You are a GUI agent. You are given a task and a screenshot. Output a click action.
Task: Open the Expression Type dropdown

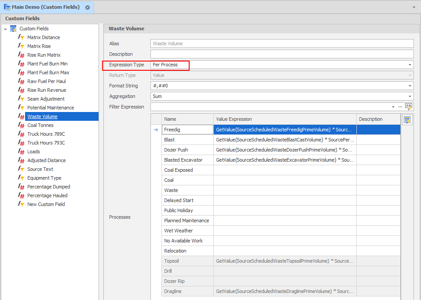tap(410, 65)
